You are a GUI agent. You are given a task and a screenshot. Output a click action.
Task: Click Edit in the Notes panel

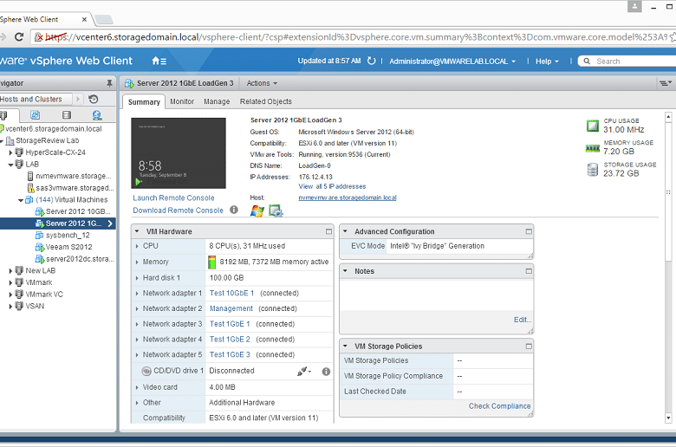point(522,320)
